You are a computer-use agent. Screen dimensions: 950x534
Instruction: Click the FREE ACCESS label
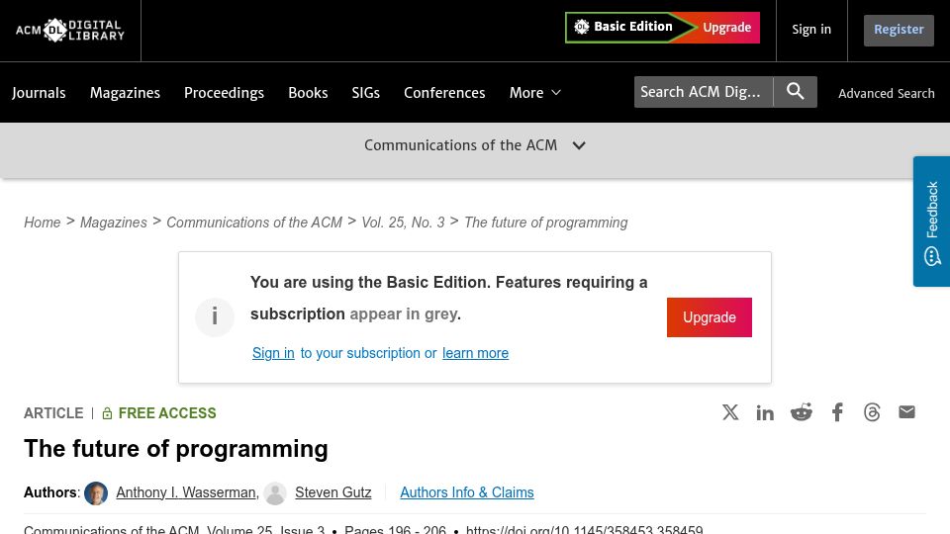pyautogui.click(x=158, y=413)
